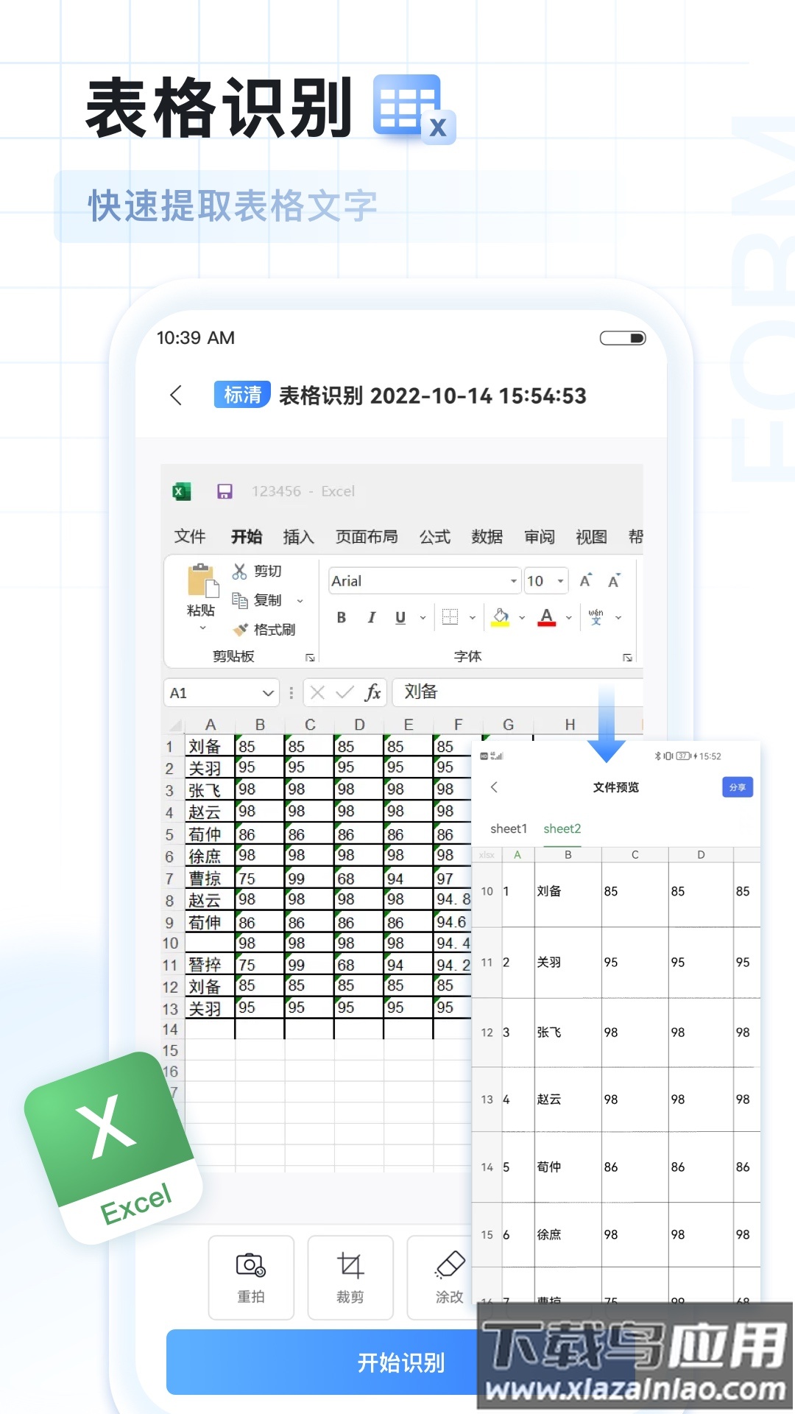The image size is (795, 1414).
Task: Tap the battery indicator in status bar
Action: (623, 338)
